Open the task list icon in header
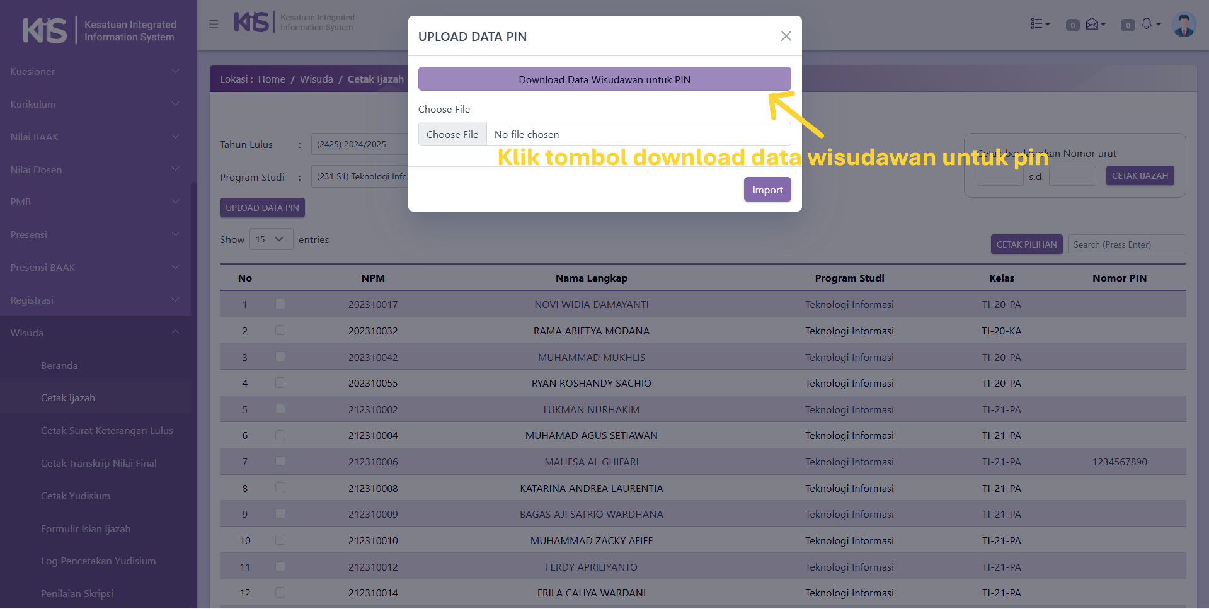 pyautogui.click(x=1038, y=24)
